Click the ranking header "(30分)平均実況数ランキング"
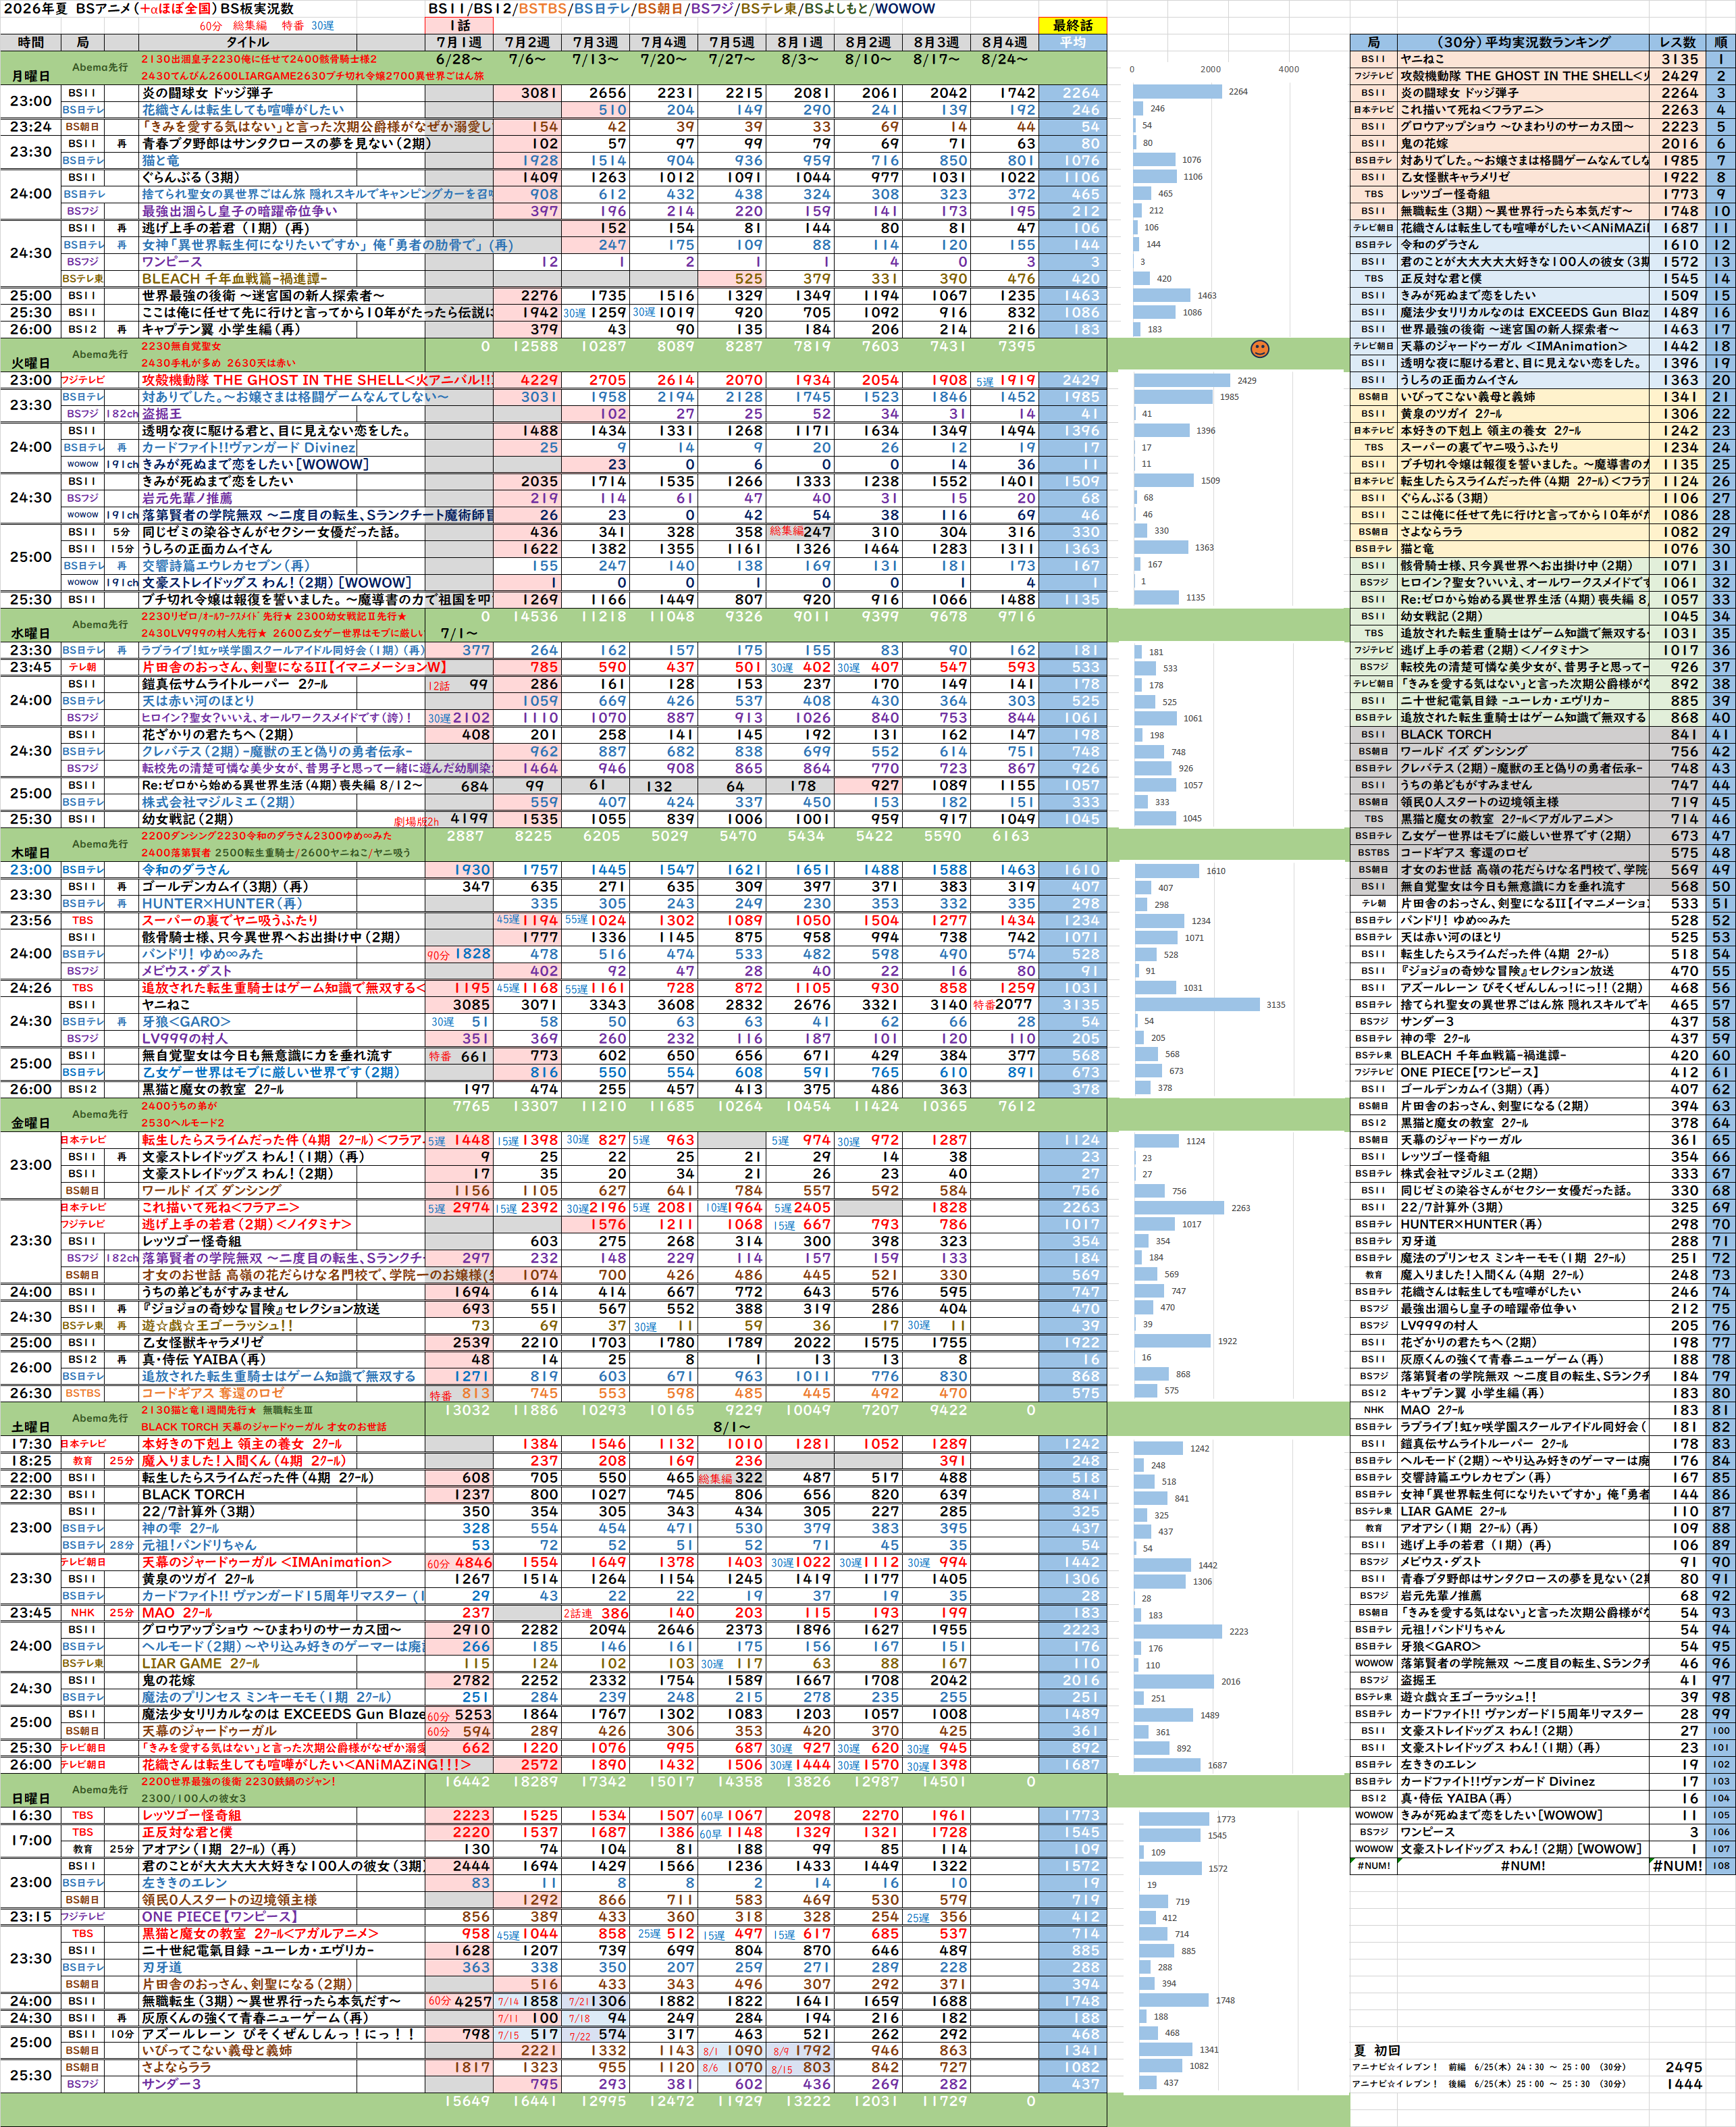Screen dimensions: 1736x2127 [x=1524, y=42]
